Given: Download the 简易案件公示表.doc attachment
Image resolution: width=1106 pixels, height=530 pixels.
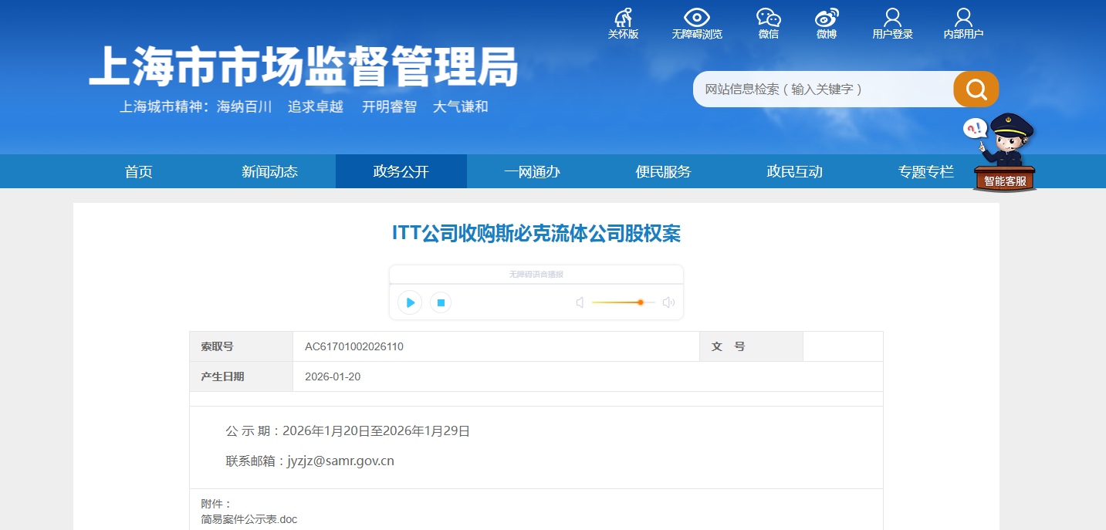Looking at the screenshot, I should pyautogui.click(x=249, y=519).
